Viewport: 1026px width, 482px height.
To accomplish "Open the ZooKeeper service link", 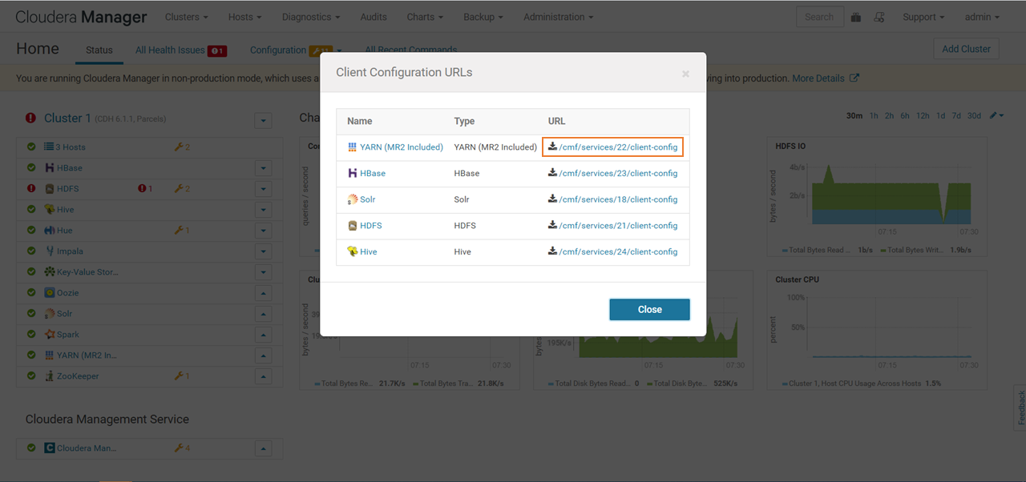I will pyautogui.click(x=78, y=376).
